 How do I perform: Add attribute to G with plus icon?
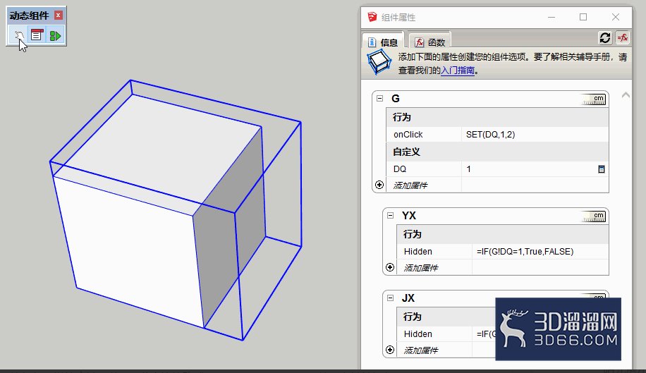tap(379, 185)
